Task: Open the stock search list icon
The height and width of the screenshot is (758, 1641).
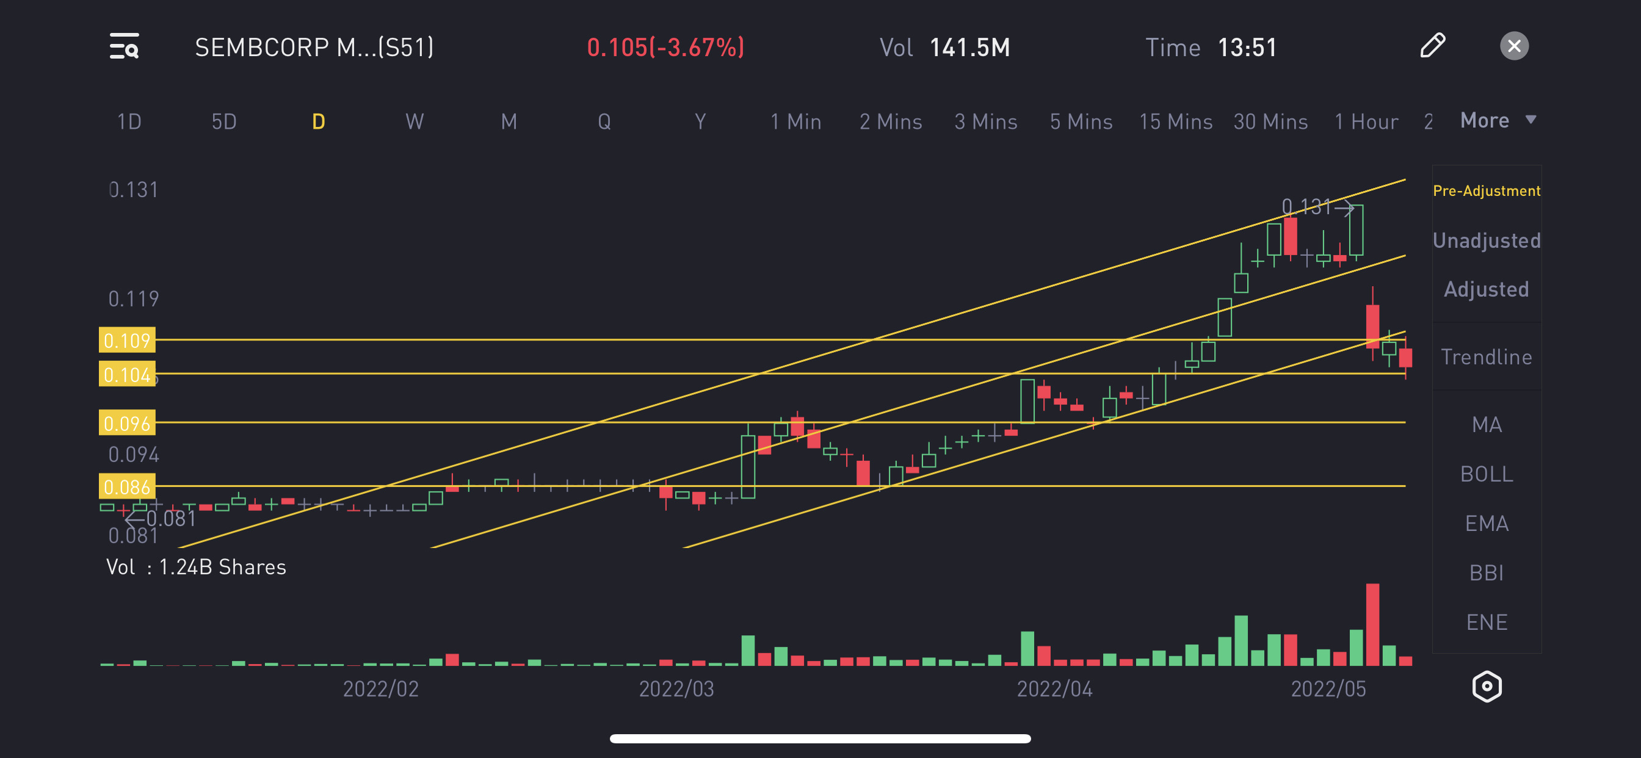Action: (x=124, y=46)
